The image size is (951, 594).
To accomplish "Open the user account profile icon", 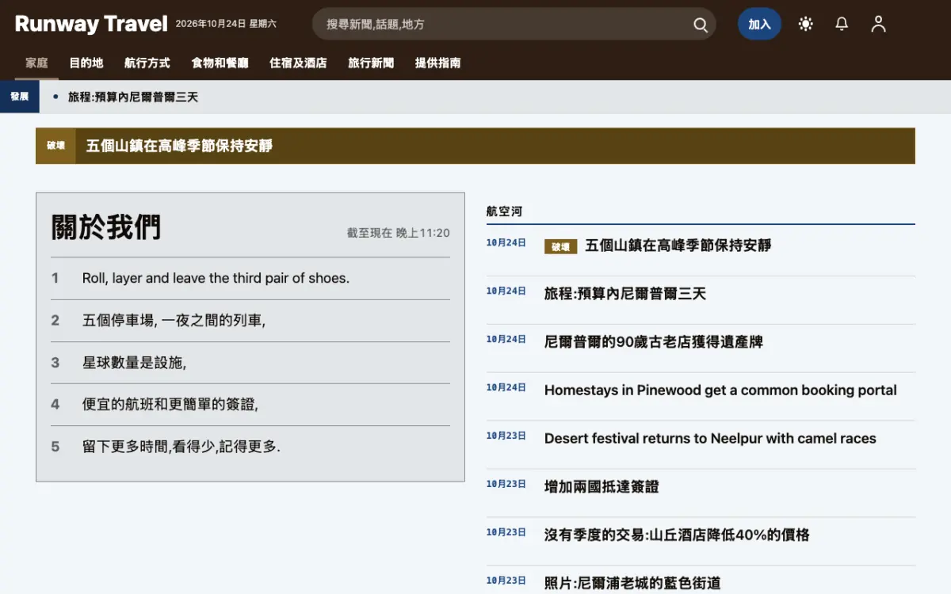I will tap(878, 24).
